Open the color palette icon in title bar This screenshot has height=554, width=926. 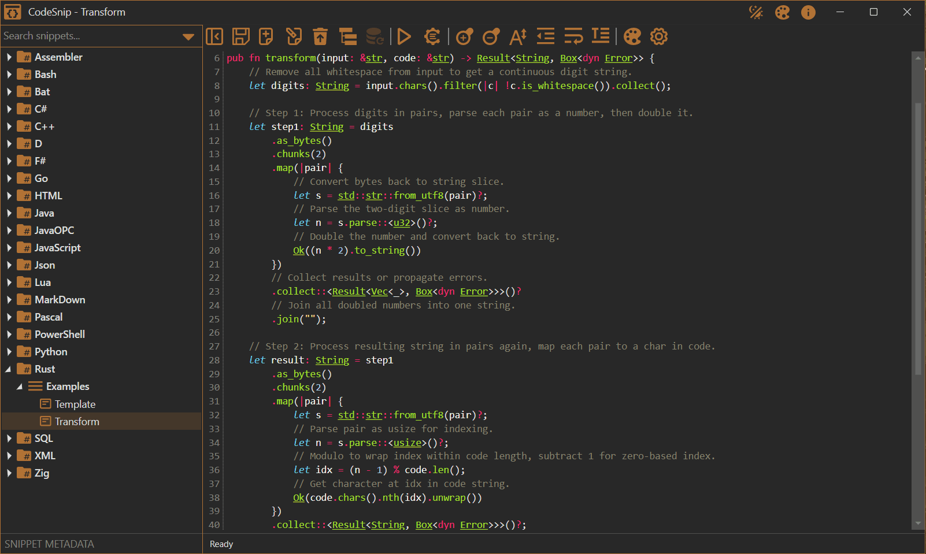(x=782, y=12)
